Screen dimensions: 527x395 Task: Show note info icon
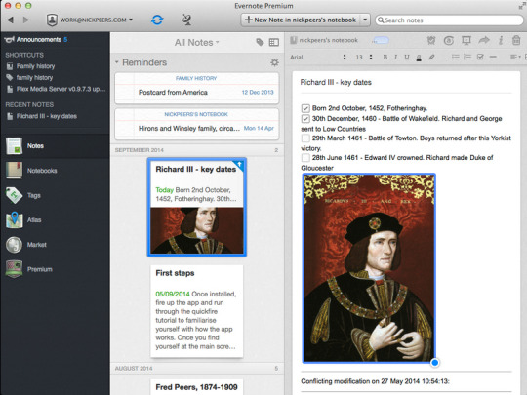coord(501,40)
